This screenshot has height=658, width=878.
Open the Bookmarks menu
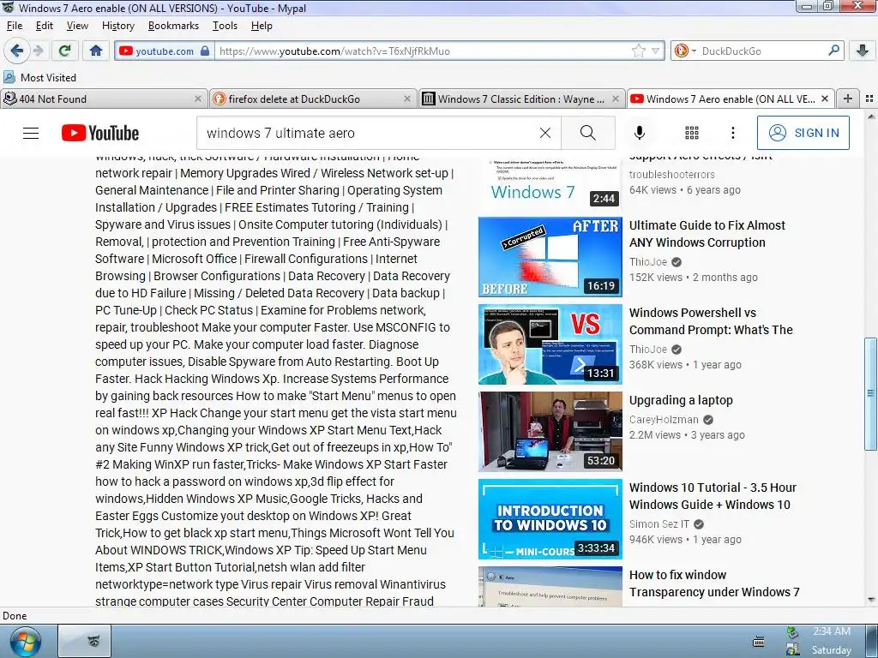coord(173,26)
